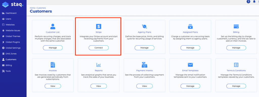Click the Stripe logo icon

(x=99, y=26)
